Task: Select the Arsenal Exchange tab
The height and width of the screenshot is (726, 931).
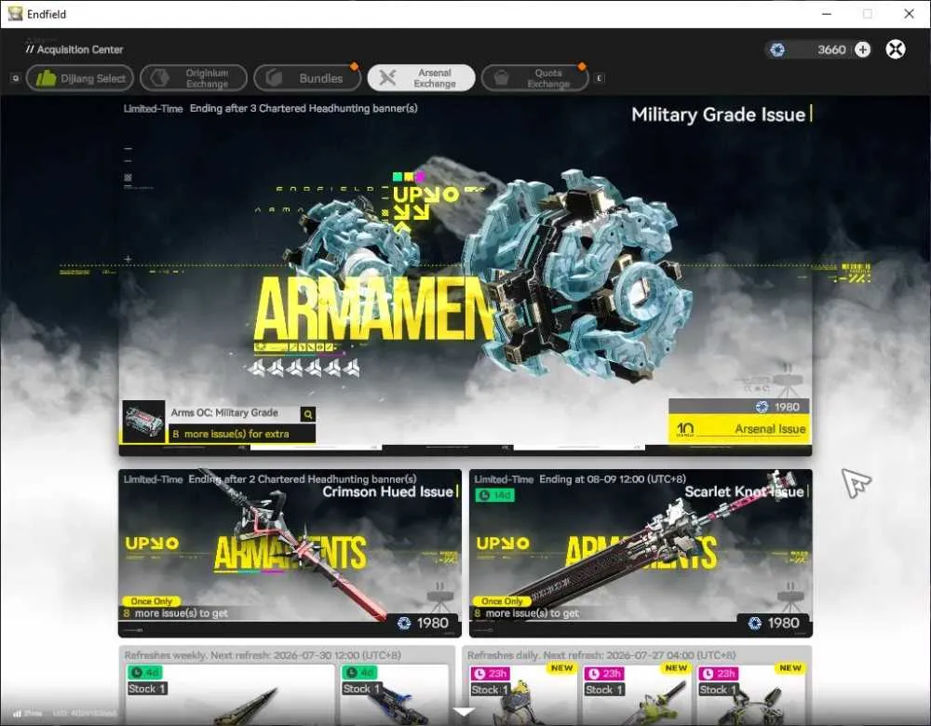Action: click(x=422, y=78)
